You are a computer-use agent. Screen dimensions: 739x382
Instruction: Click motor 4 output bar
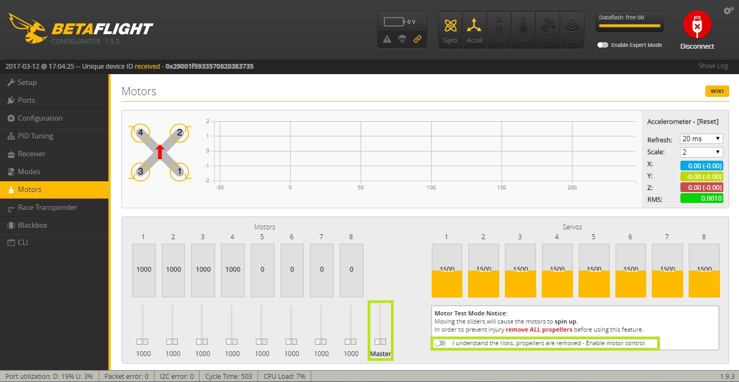(x=233, y=270)
